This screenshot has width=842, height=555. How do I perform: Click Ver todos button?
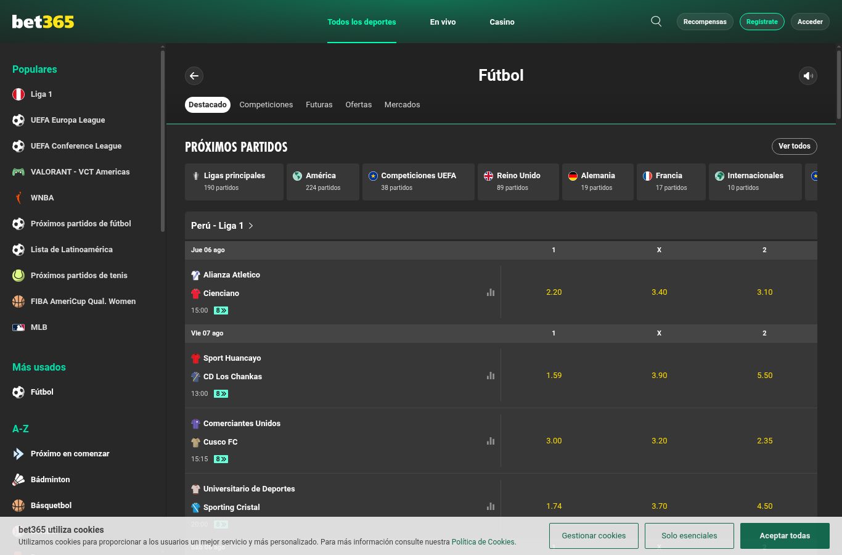click(x=795, y=146)
